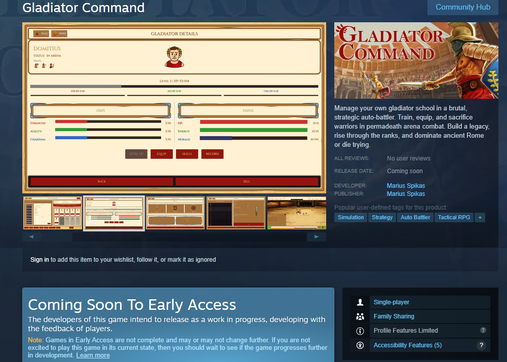The height and width of the screenshot is (362, 507).
Task: Click the plus button to add tags
Action: 480,218
